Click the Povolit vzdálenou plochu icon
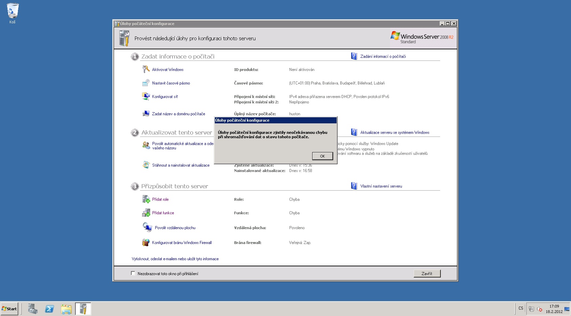 pyautogui.click(x=147, y=227)
